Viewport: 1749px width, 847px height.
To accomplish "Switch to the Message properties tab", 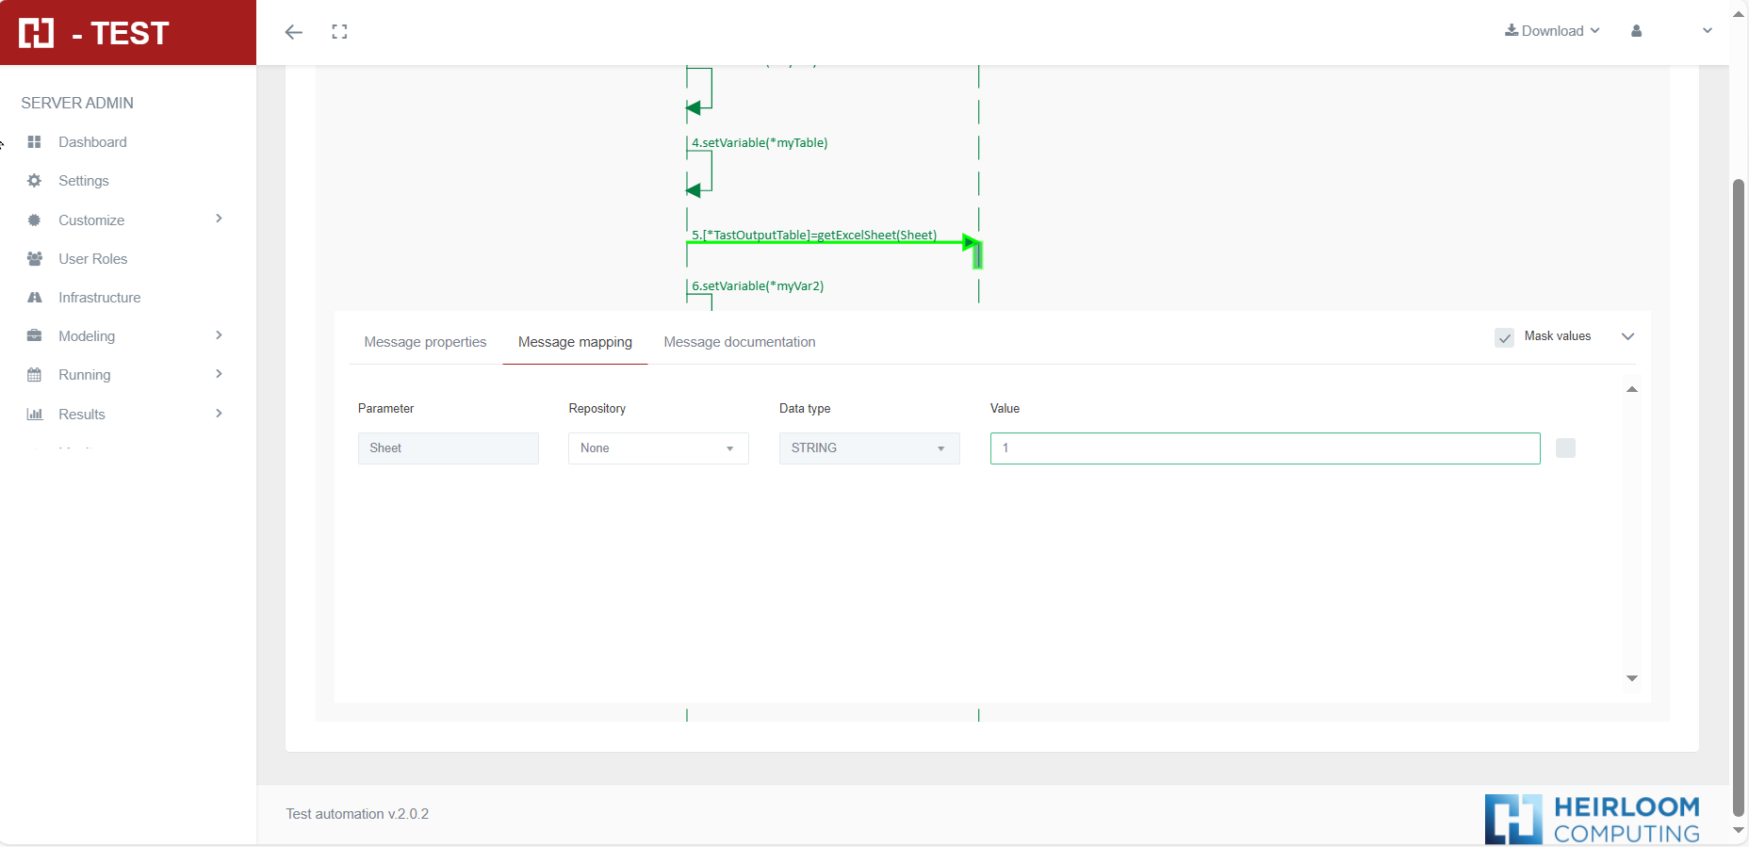I will click(425, 342).
